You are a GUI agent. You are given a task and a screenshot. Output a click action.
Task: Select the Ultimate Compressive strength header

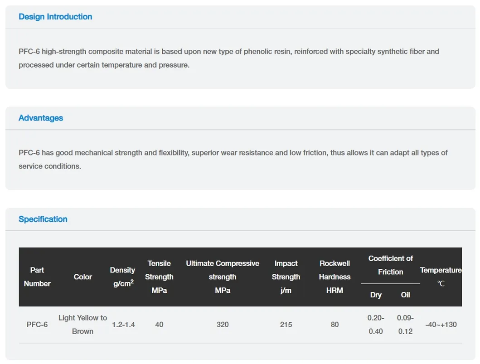click(x=223, y=277)
